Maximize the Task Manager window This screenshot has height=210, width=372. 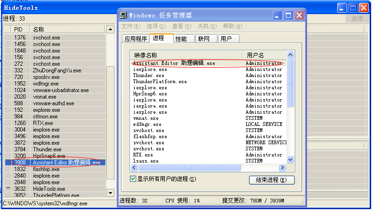[x=288, y=16]
